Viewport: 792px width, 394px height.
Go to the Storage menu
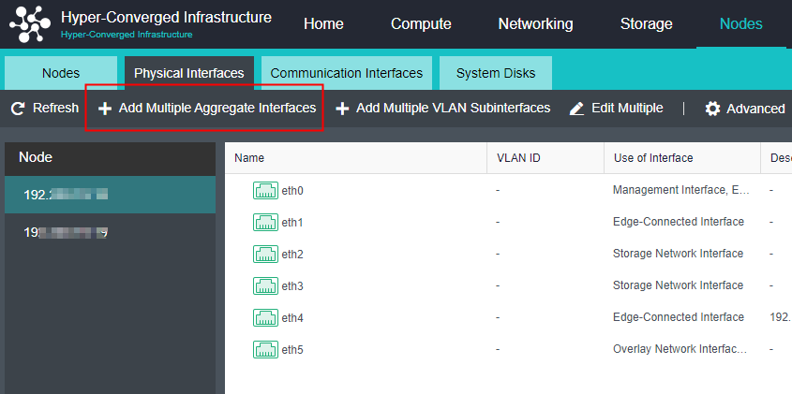(x=646, y=24)
